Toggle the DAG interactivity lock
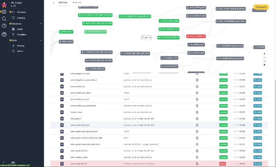 coord(264,65)
